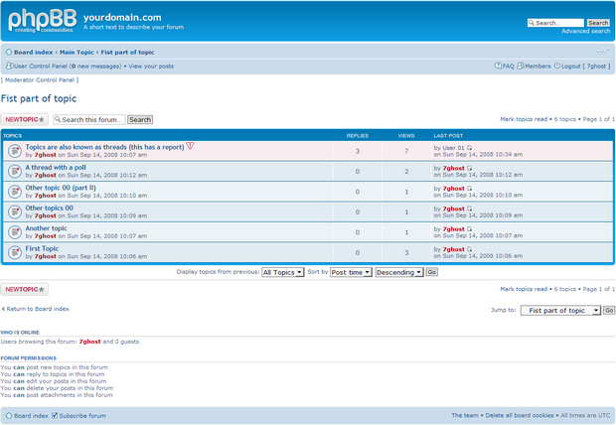Click Go next to the Jump to dropdown
616x425 pixels.
609,310
